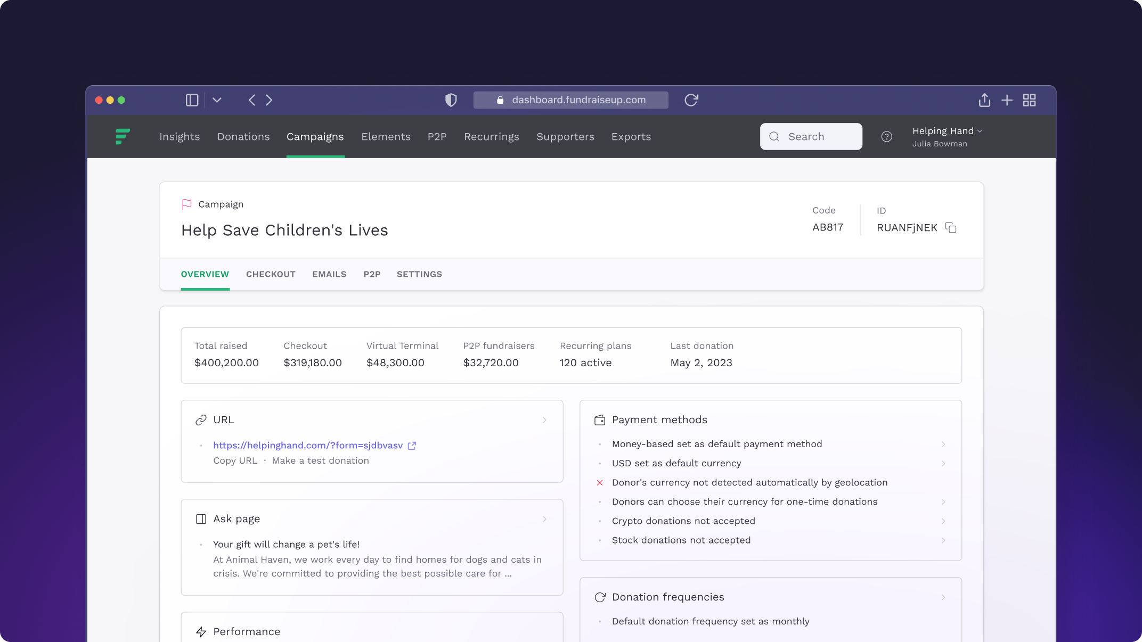Viewport: 1142px width, 642px height.
Task: Switch to the campaign P2P tab
Action: click(x=372, y=274)
